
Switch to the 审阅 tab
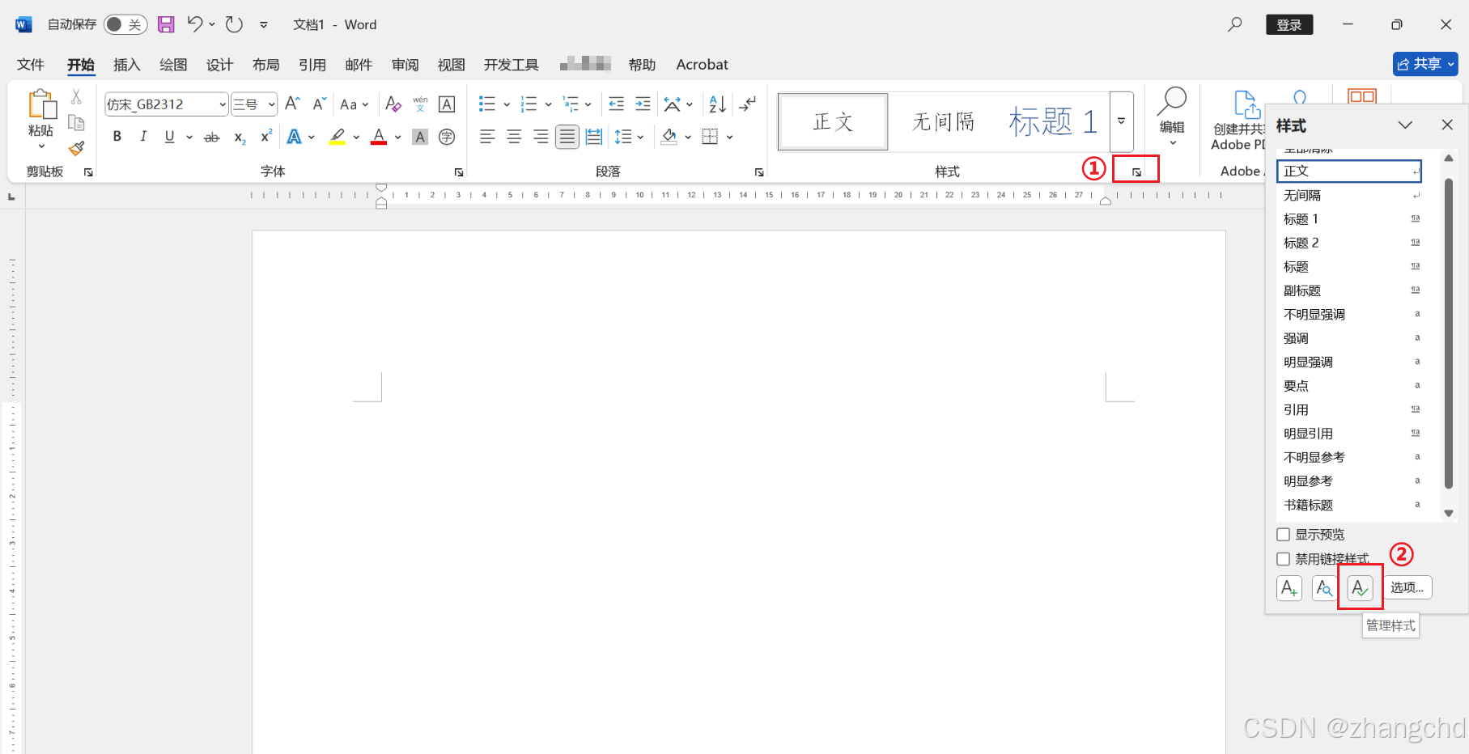tap(405, 65)
